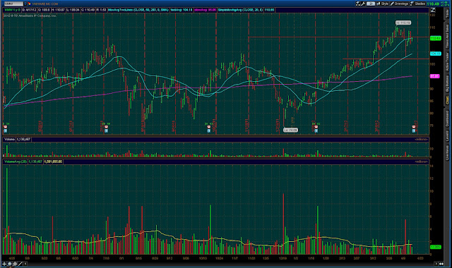
Task: Click the zoom out magnifier icon
Action: coord(15,264)
